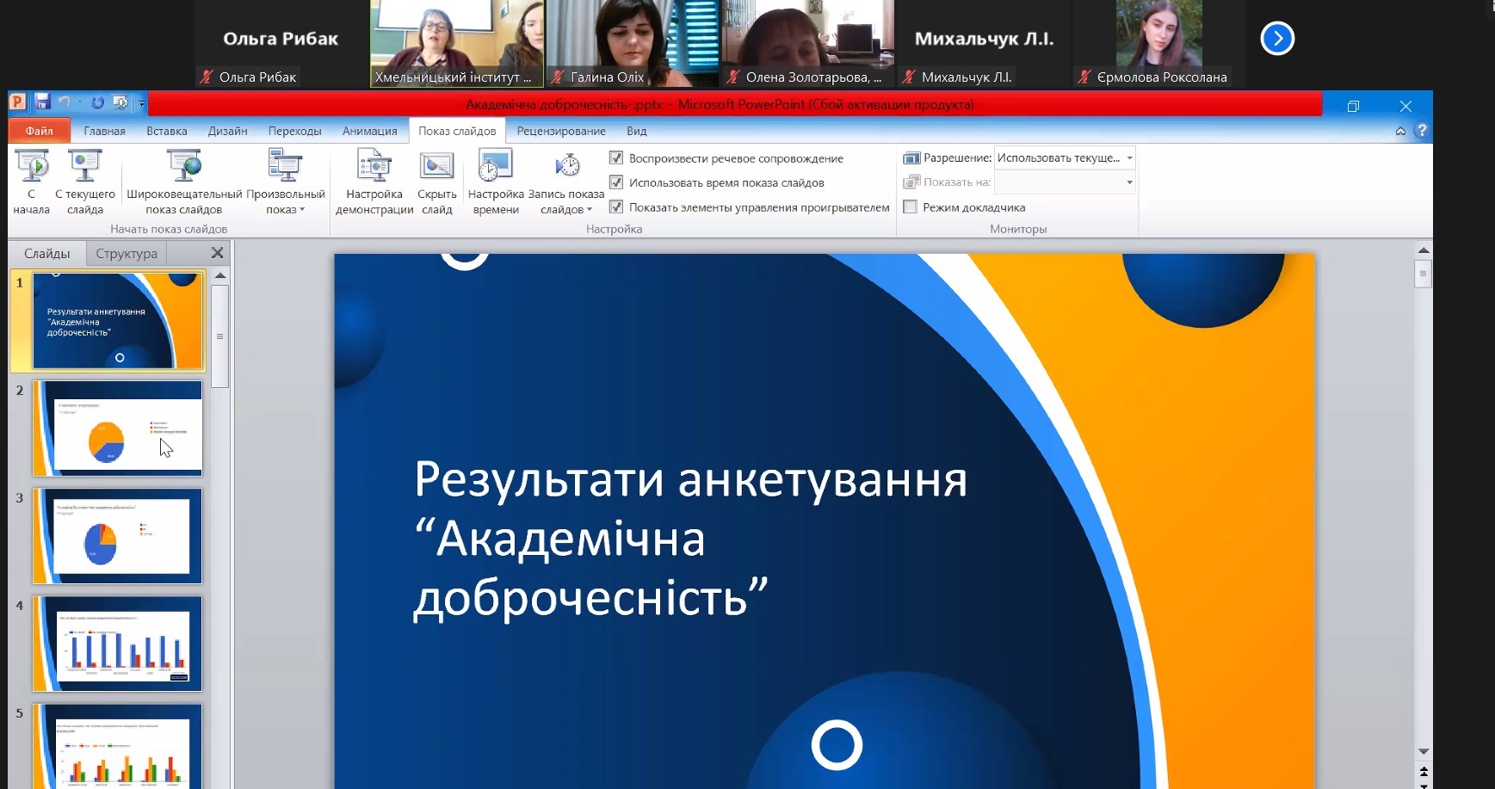Viewport: 1495px width, 789px height.
Task: Expand Record Slide Show dropdown arrow
Action: click(x=590, y=210)
